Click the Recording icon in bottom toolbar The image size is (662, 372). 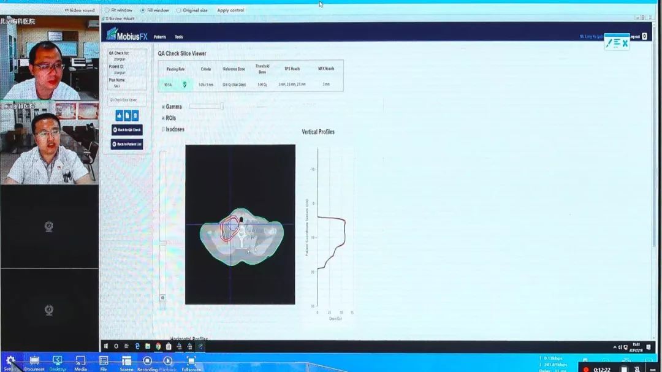[147, 361]
